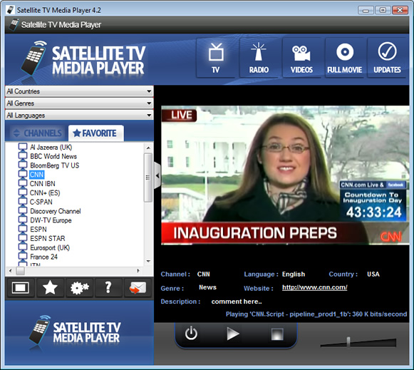Expand the All Languages dropdown

click(79, 115)
